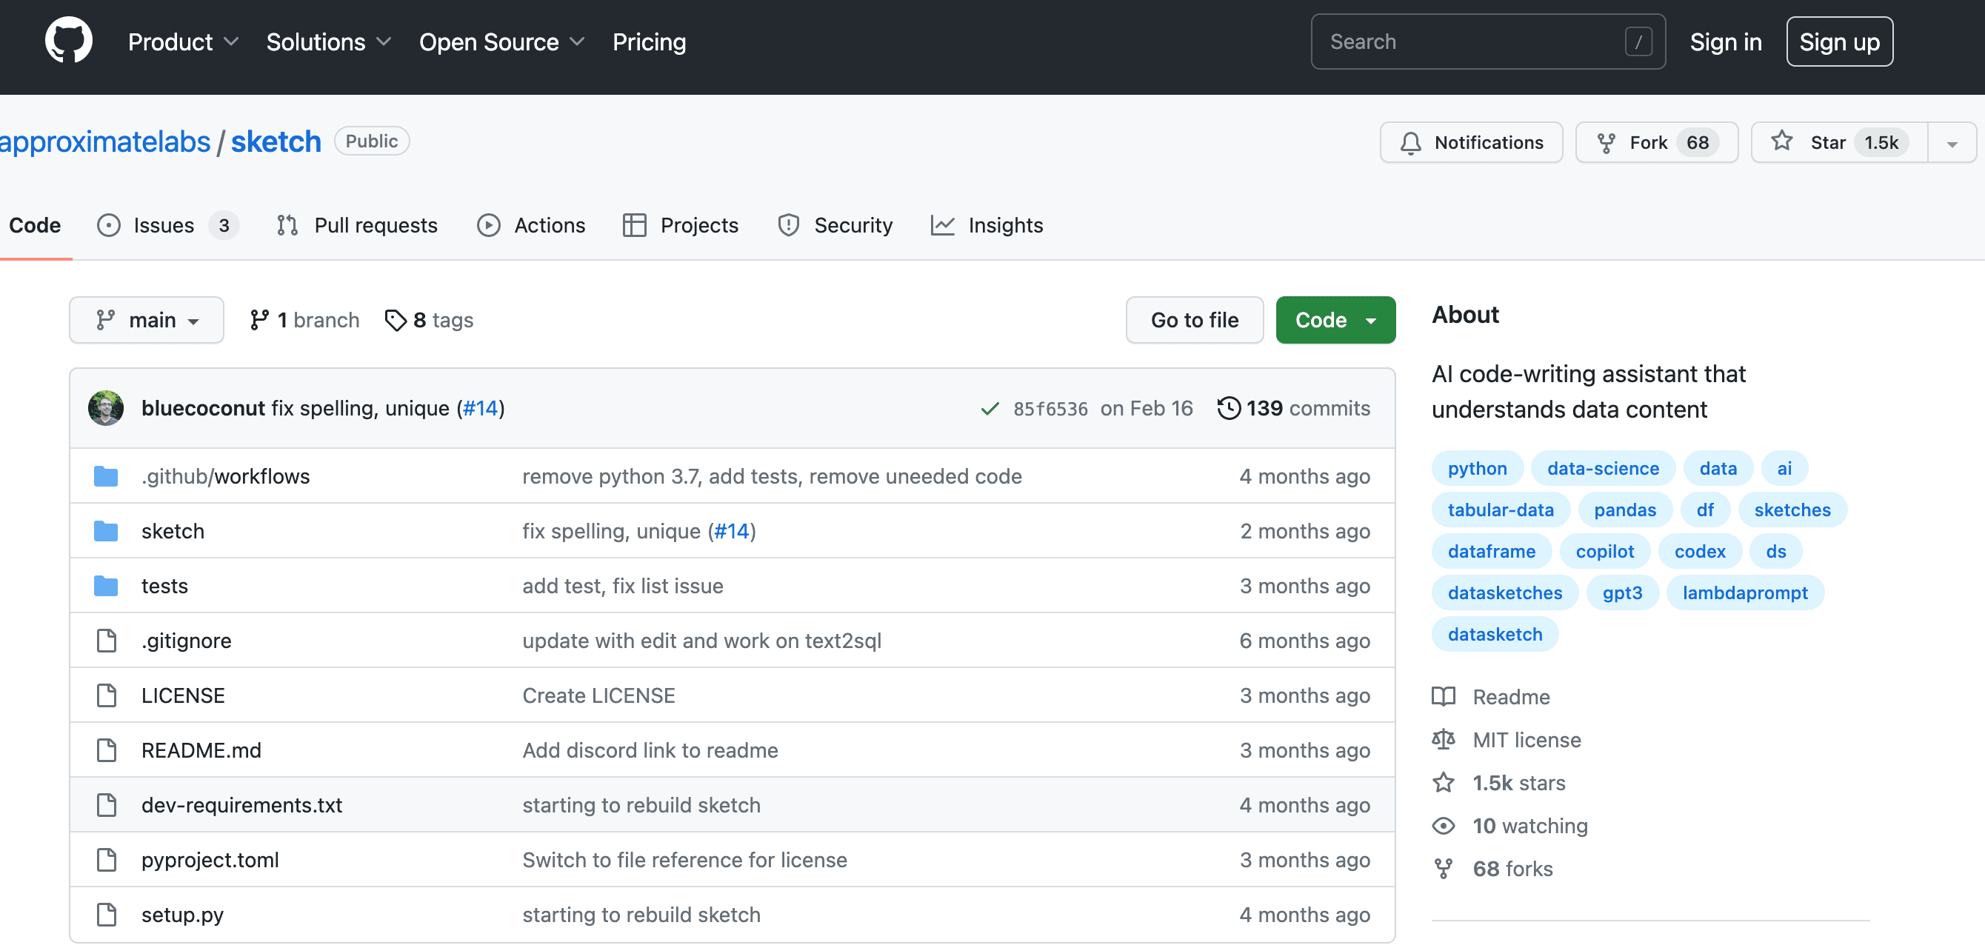Open the .github/workflows folder
The width and height of the screenshot is (1985, 948).
pyautogui.click(x=225, y=476)
